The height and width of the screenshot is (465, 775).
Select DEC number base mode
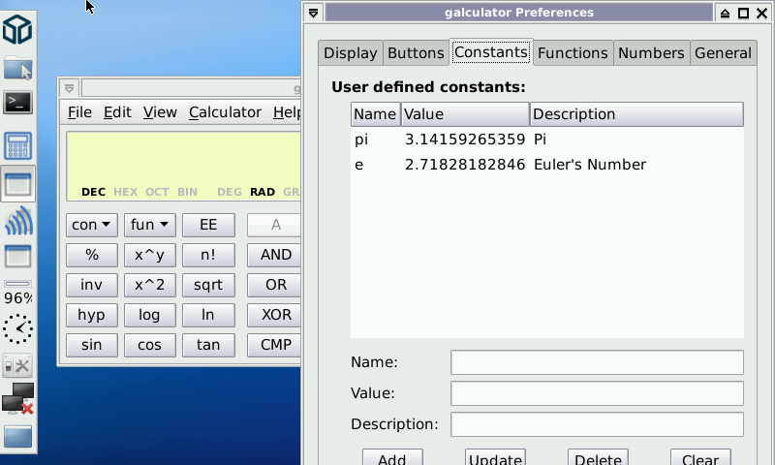point(93,192)
